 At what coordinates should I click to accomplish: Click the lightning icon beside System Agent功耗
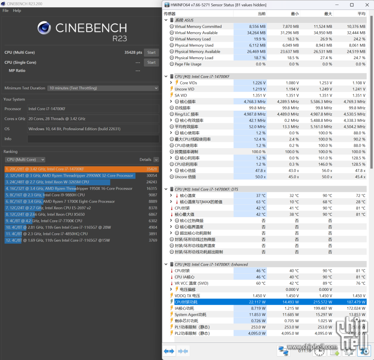[x=171, y=315]
